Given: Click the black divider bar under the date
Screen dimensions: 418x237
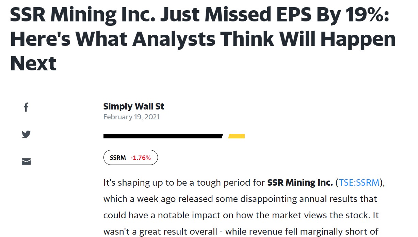Looking at the screenshot, I should (163, 136).
